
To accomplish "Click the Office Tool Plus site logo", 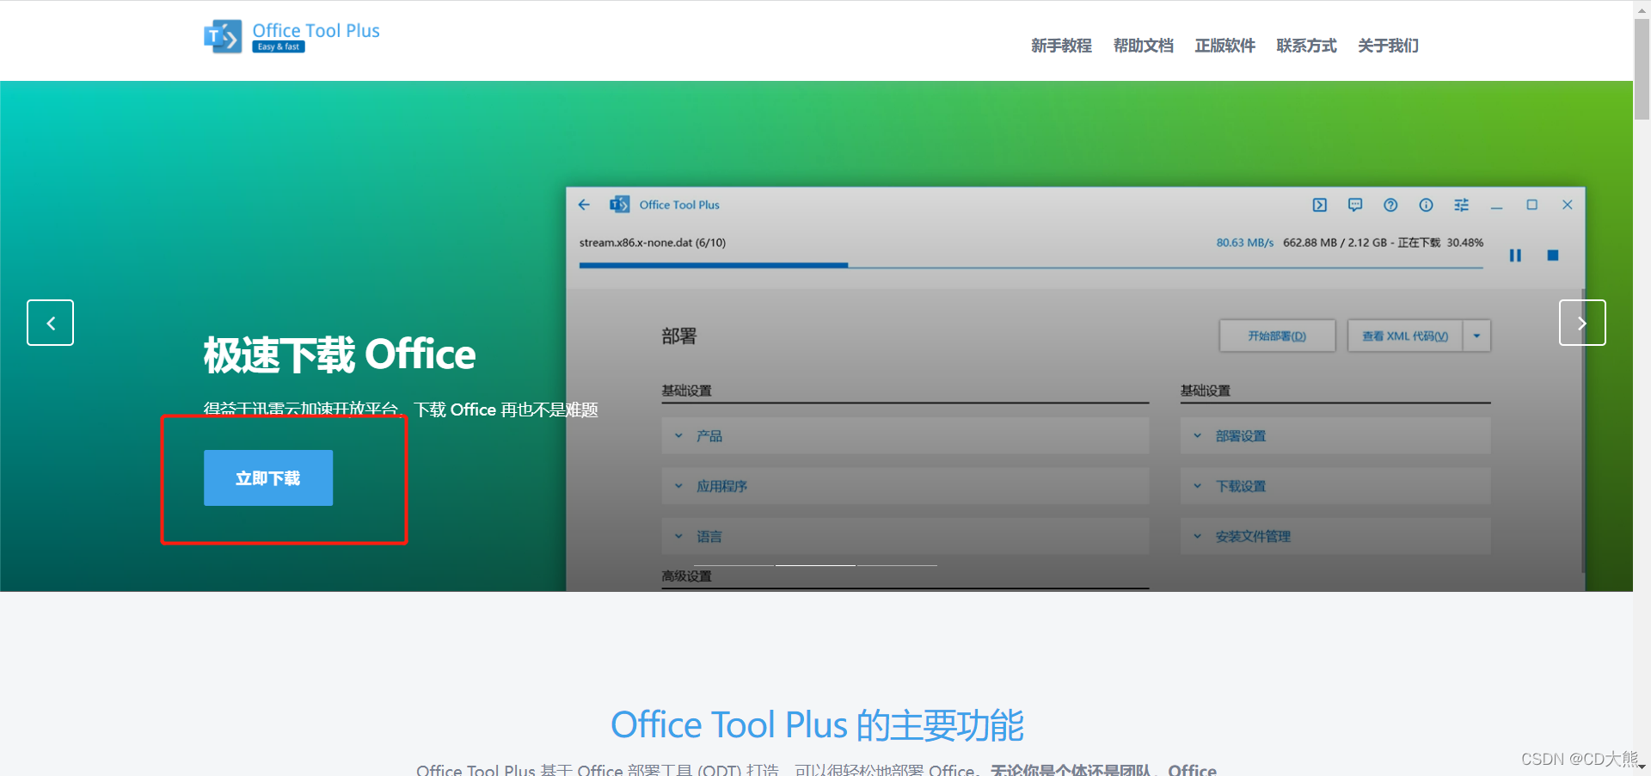I will (292, 37).
